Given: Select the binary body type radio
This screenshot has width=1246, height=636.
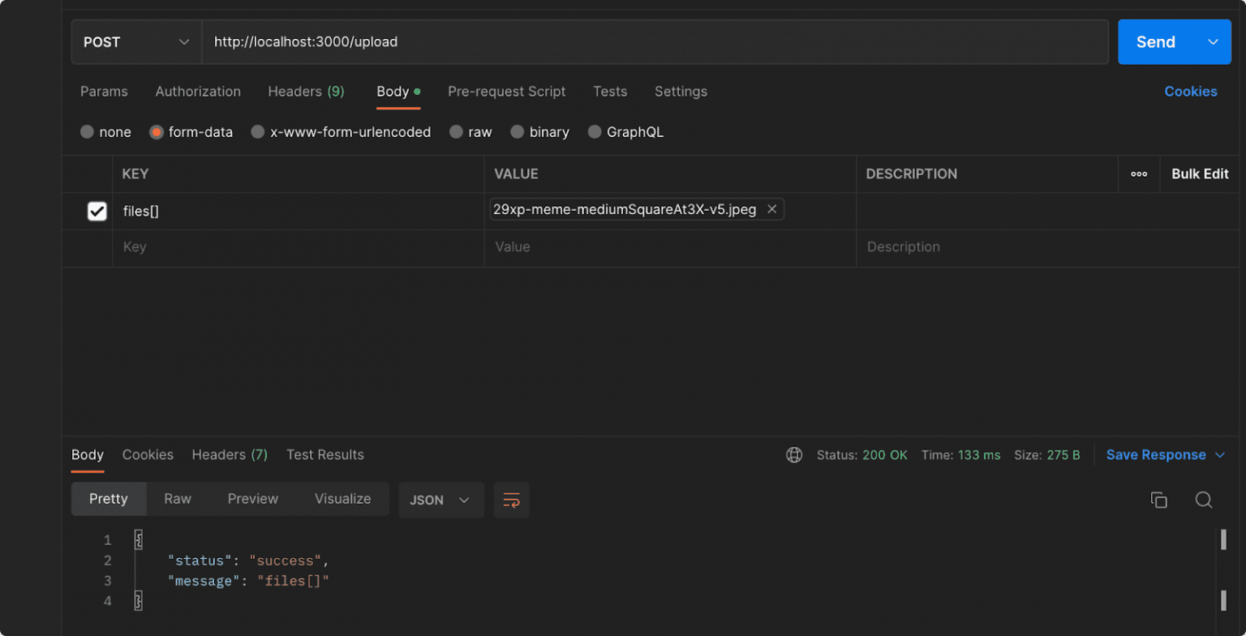Looking at the screenshot, I should pos(518,131).
